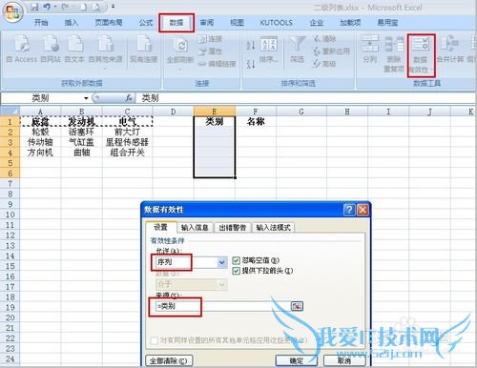Viewport: 477px width, 368px height.
Task: Select cell C3 labeled 里程传感器
Action: pyautogui.click(x=127, y=142)
